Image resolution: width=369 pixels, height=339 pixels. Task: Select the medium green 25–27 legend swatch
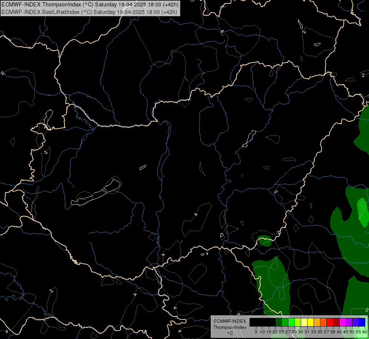(x=285, y=322)
